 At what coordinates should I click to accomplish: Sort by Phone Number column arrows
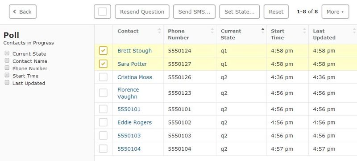click(x=212, y=31)
